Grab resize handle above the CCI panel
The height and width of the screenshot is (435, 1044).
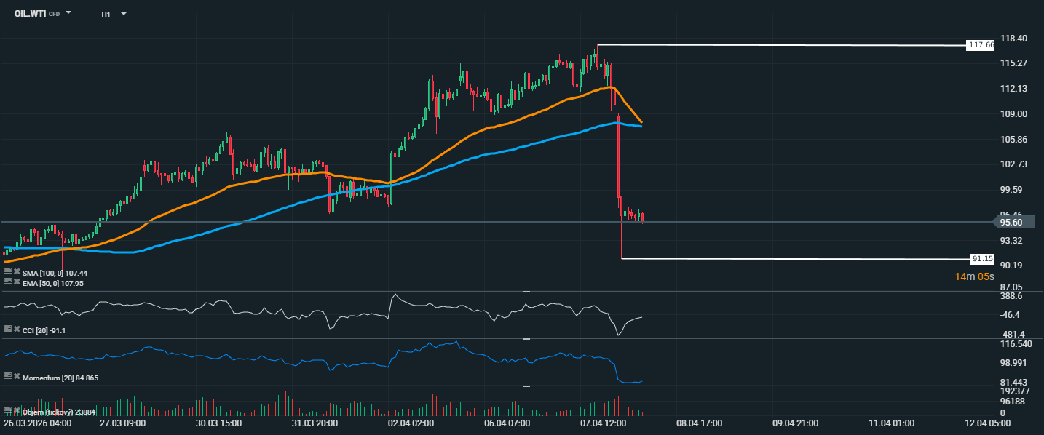click(x=526, y=291)
